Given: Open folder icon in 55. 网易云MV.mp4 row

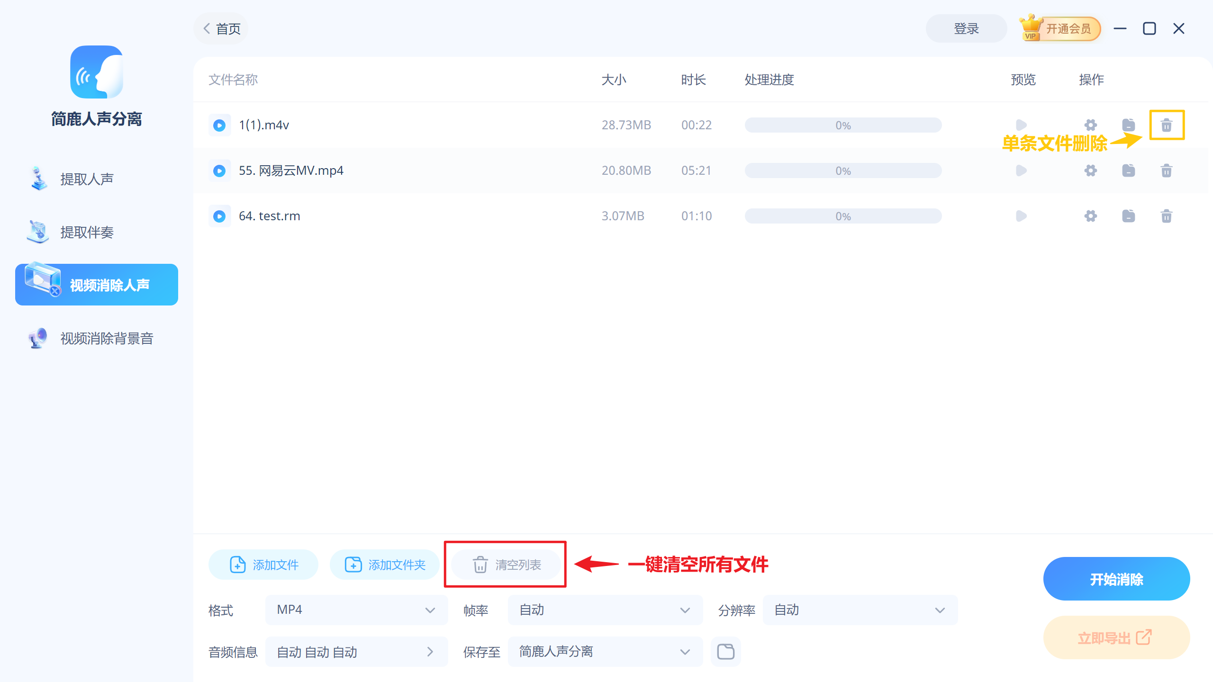Looking at the screenshot, I should (1128, 170).
